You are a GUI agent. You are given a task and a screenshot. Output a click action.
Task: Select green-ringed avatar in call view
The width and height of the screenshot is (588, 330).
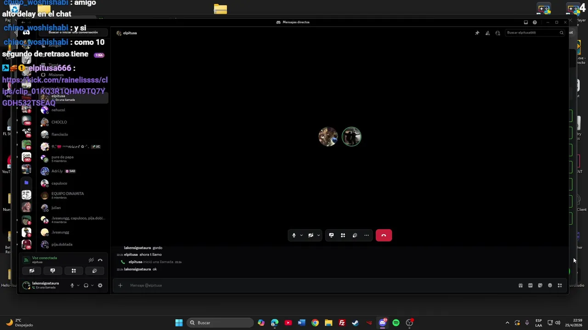pyautogui.click(x=352, y=137)
